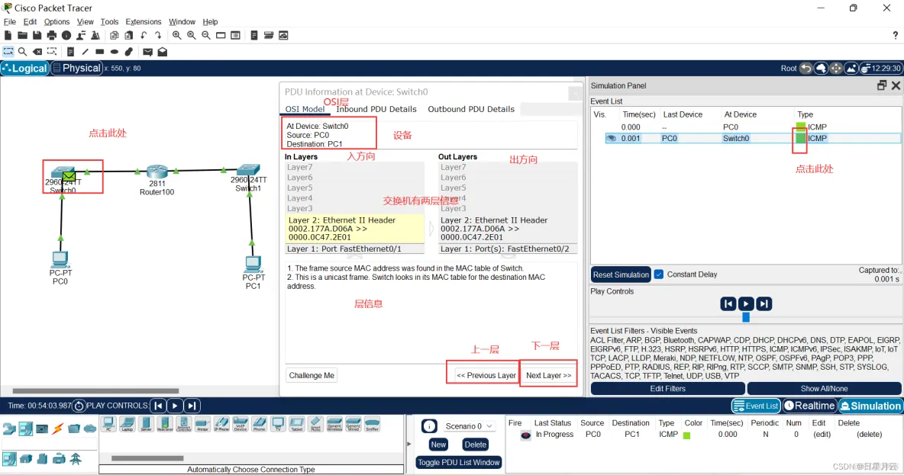This screenshot has height=475, width=904.
Task: Save the network with the floppy icon
Action: point(37,36)
